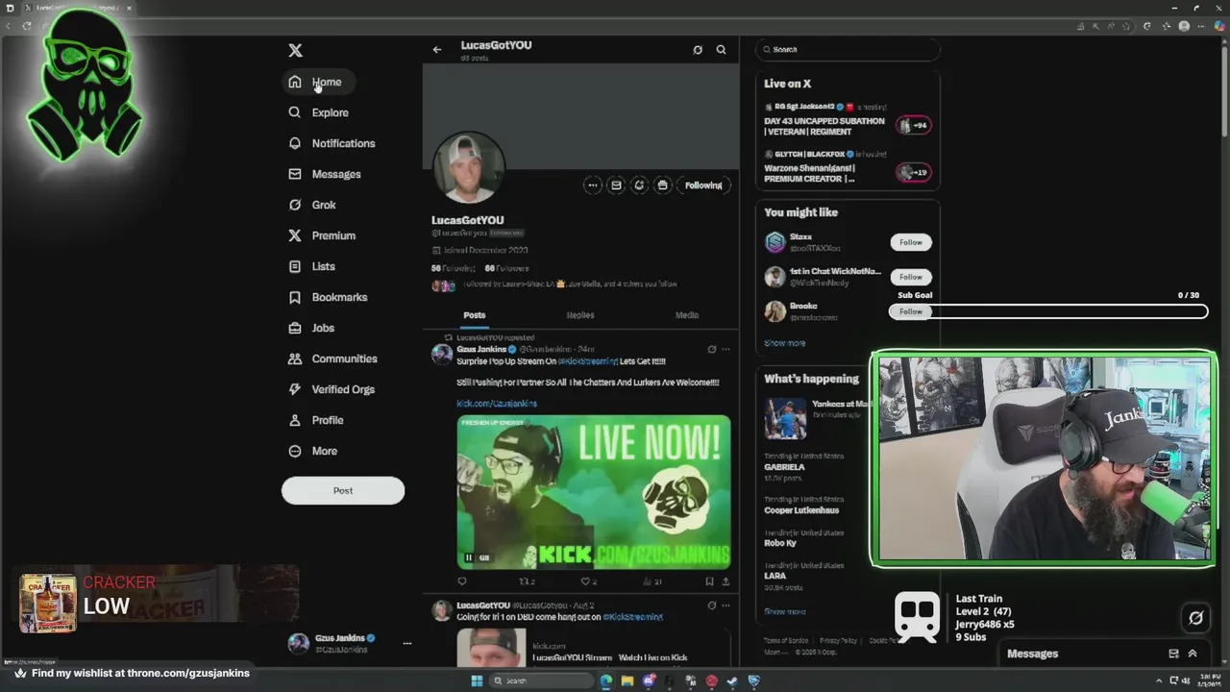Select the Media tab
This screenshot has width=1230, height=692.
pos(686,315)
